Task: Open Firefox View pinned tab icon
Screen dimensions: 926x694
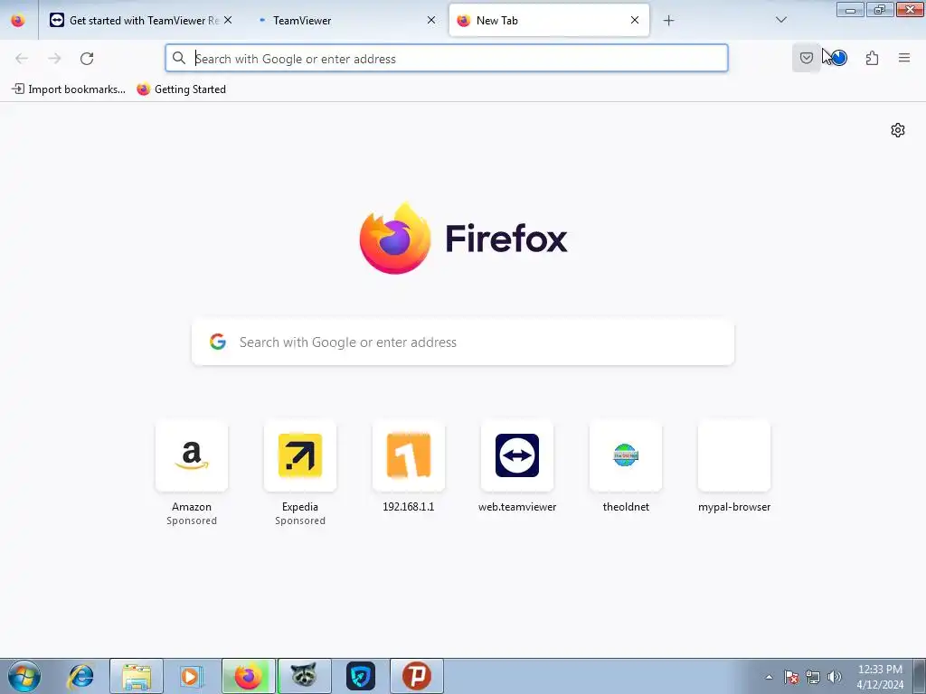Action: point(18,20)
